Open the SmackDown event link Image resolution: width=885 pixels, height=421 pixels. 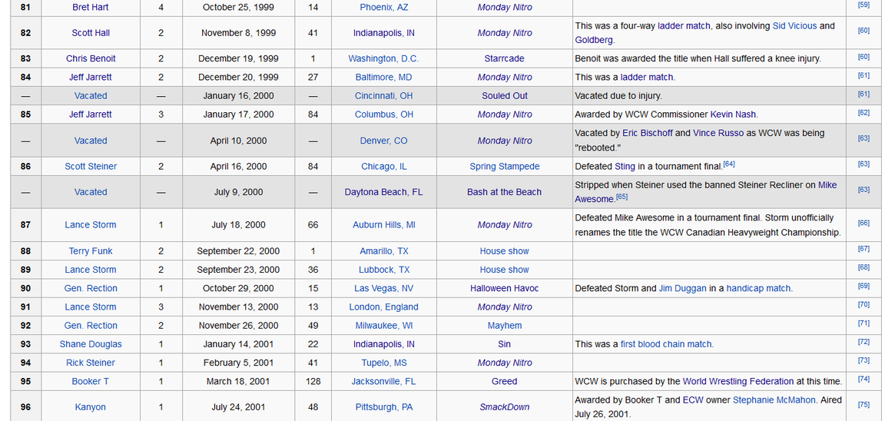tap(505, 407)
